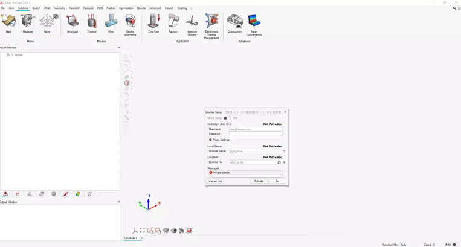Click the Activate button
The image size is (461, 247).
(x=259, y=181)
